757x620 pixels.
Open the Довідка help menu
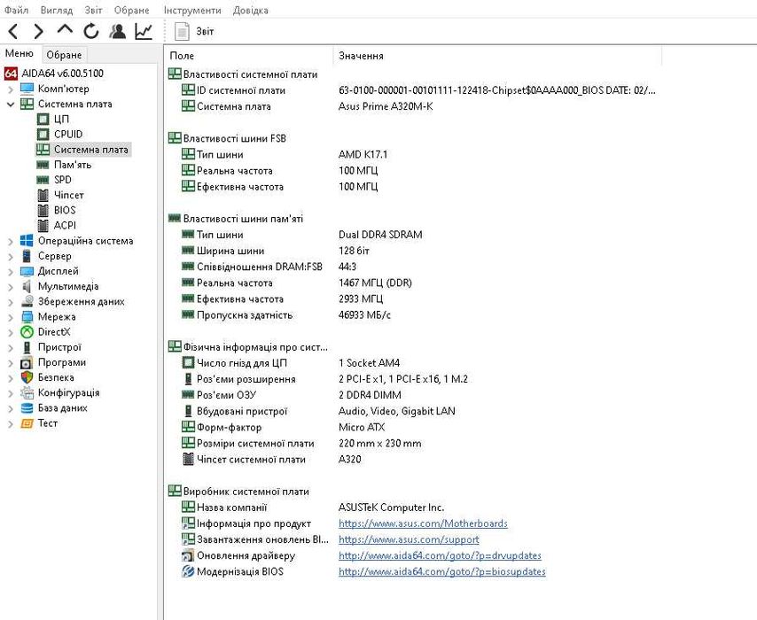(251, 10)
